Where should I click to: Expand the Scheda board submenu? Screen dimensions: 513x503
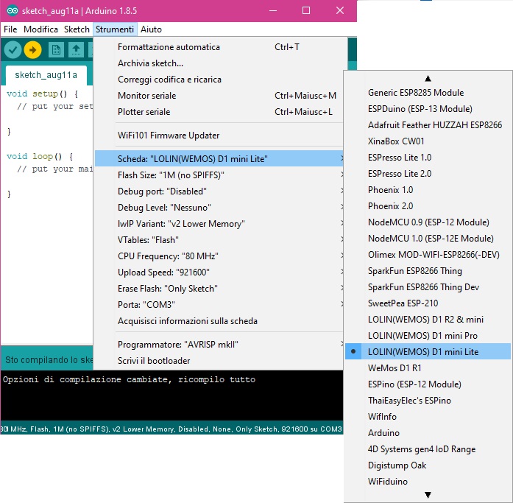coord(219,159)
